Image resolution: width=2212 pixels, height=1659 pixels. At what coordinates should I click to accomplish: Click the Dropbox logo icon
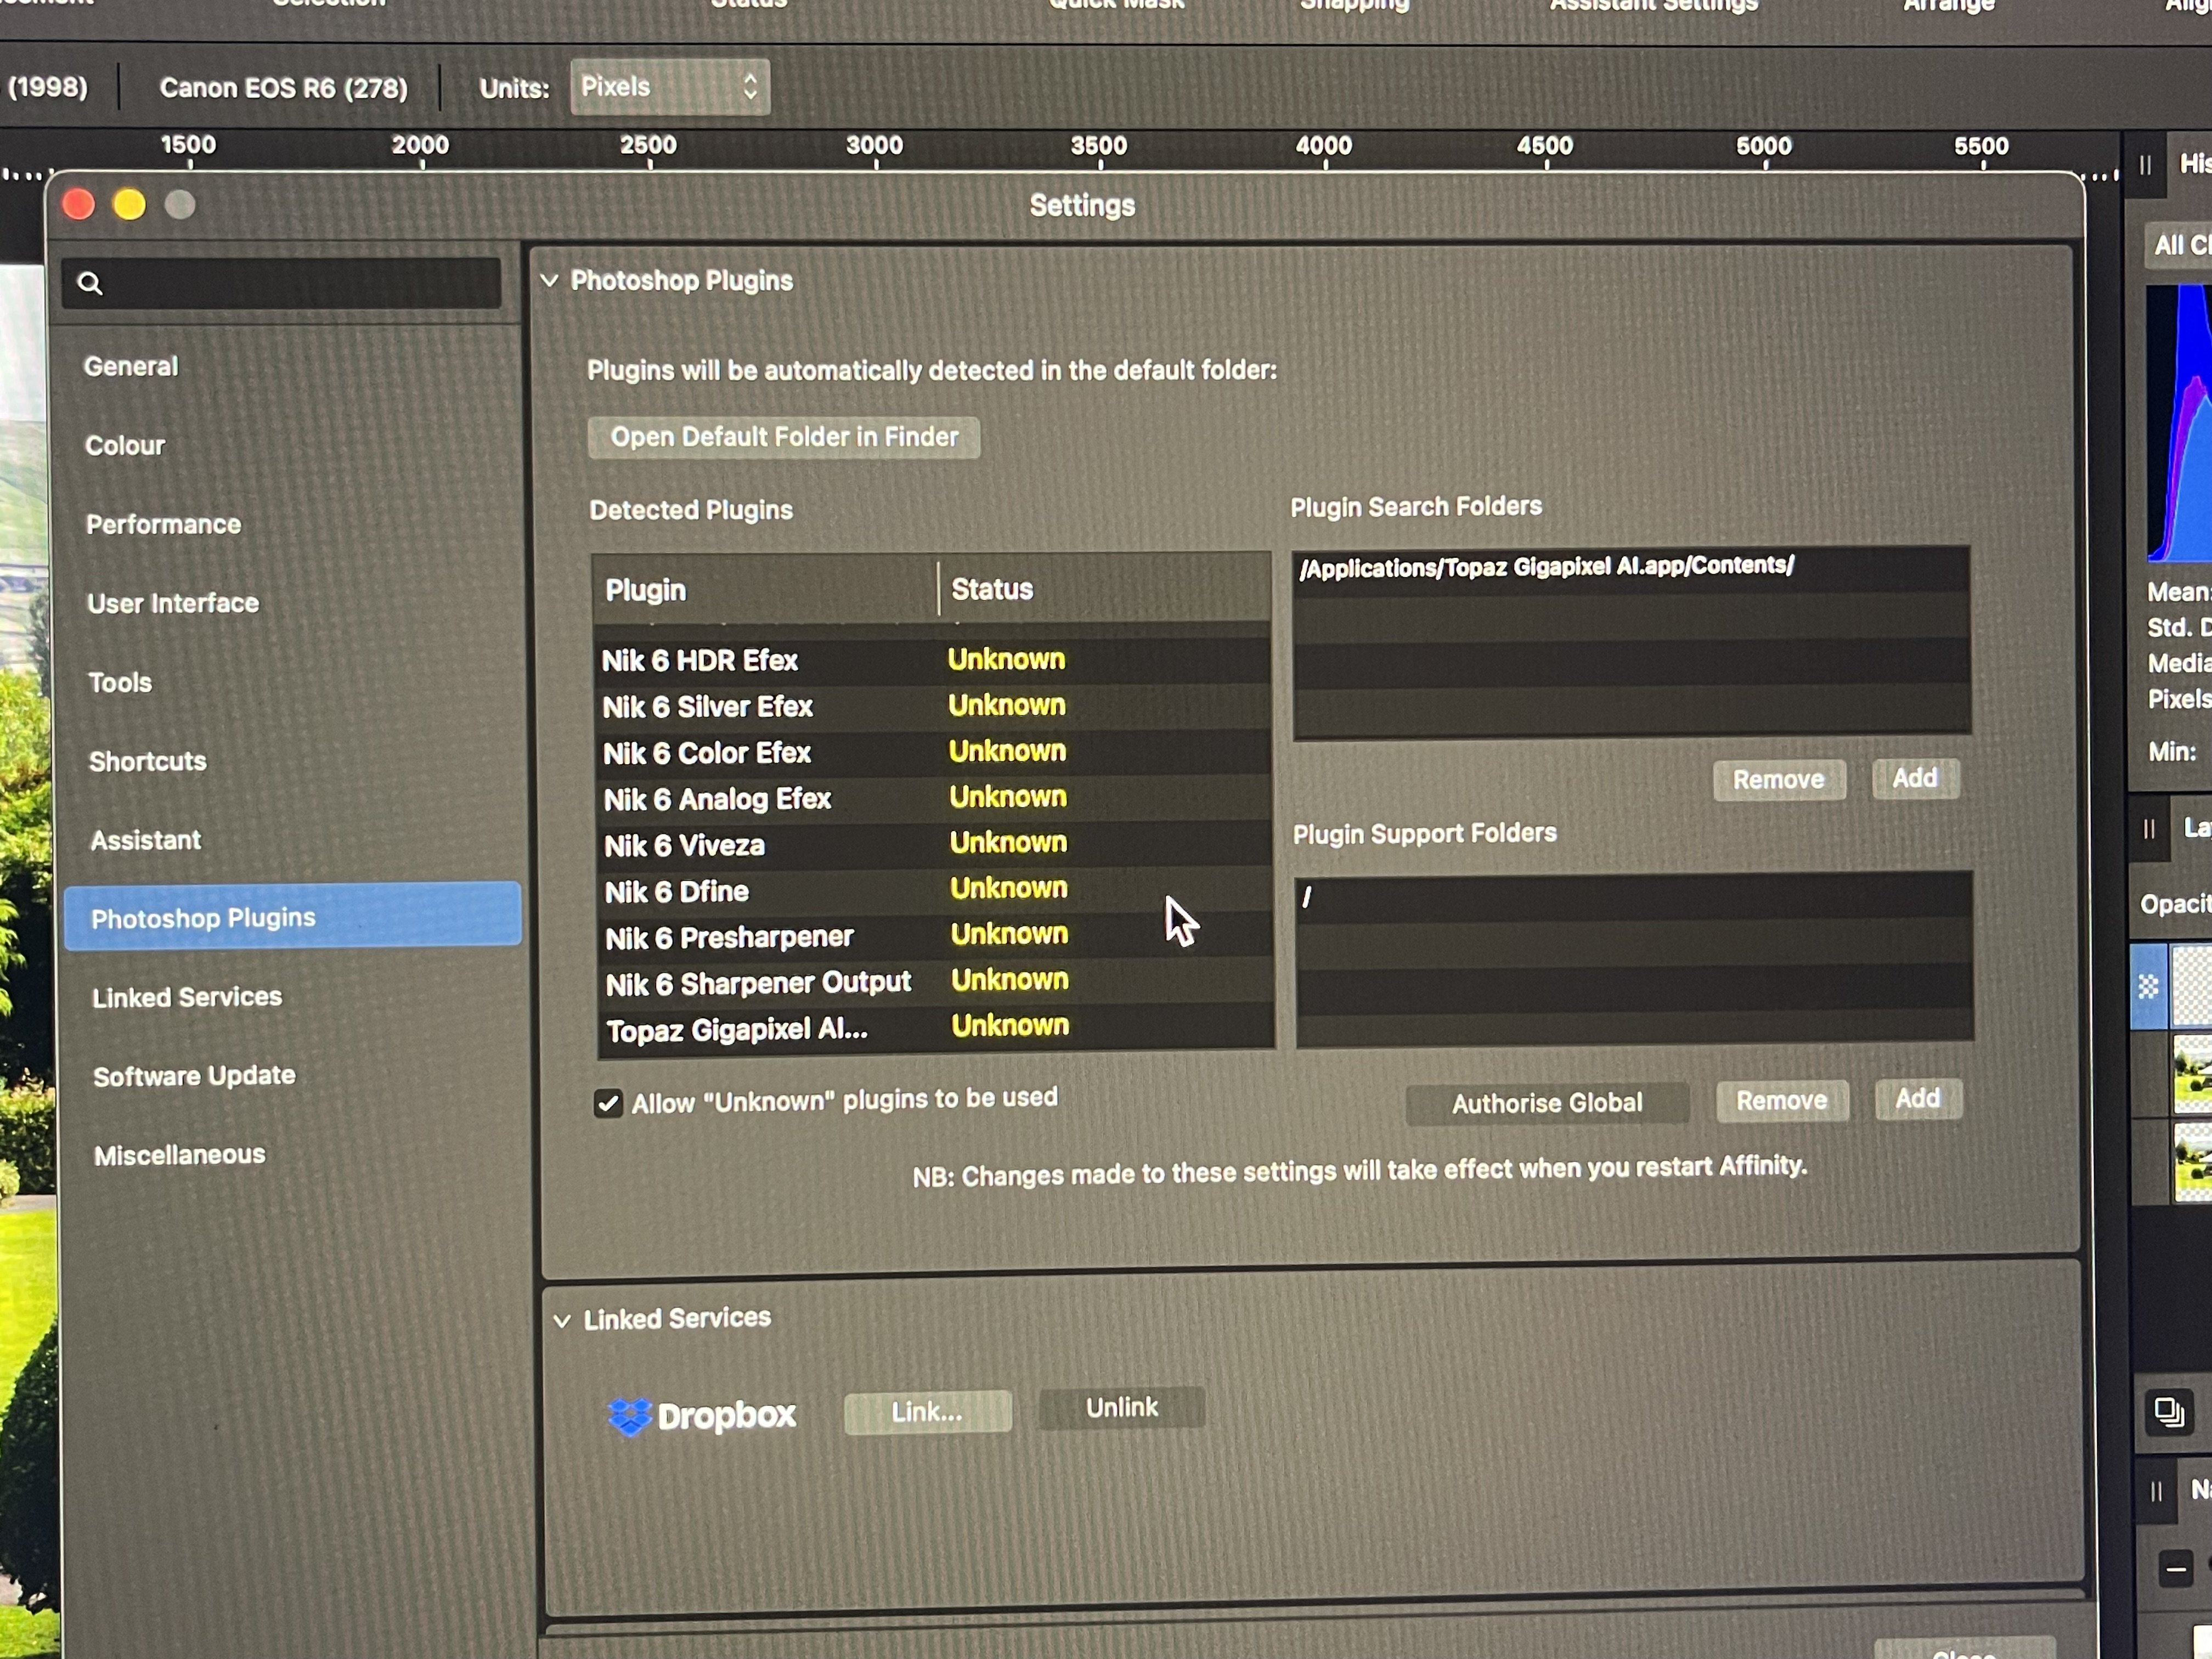(630, 1416)
